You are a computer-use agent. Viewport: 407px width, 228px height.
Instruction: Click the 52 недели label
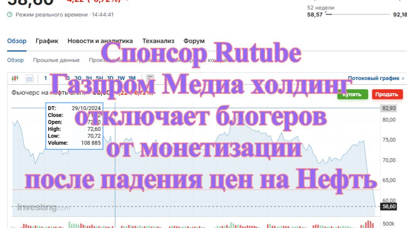321,8
